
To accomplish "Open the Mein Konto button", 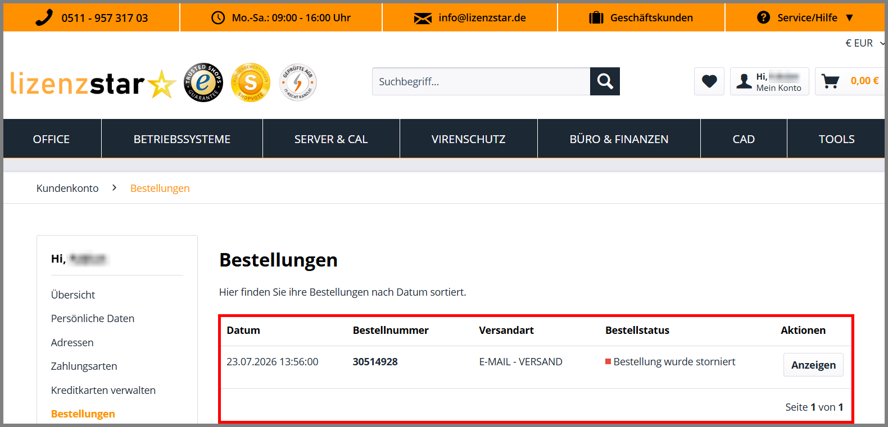I will point(769,81).
